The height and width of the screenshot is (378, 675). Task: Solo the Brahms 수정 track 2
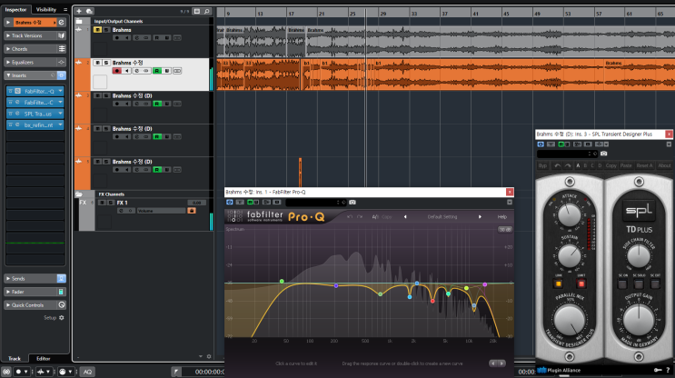(106, 63)
